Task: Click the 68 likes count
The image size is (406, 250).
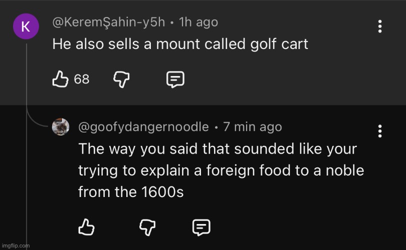Action: pyautogui.click(x=82, y=79)
